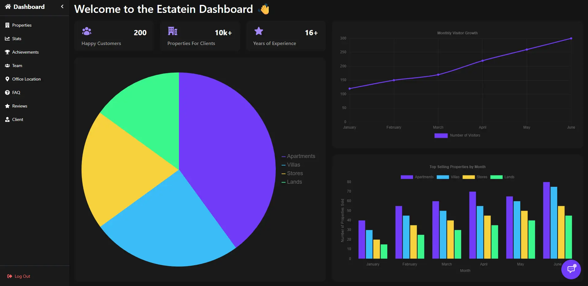
Task: Toggle Apartments series in bar chart legend
Action: click(417, 177)
